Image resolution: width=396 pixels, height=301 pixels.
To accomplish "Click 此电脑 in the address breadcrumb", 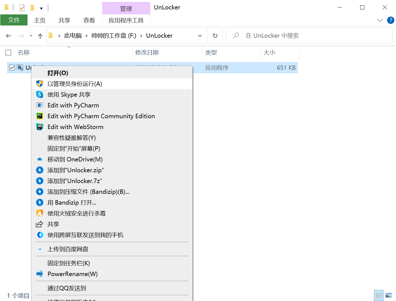I will click(x=73, y=36).
